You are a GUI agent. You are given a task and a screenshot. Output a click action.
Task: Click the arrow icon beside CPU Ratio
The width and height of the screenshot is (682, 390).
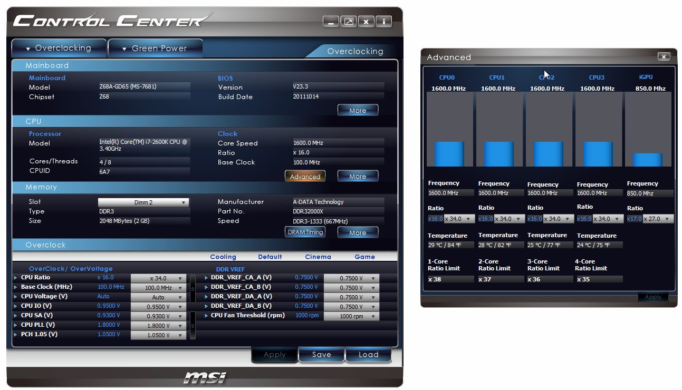point(15,277)
